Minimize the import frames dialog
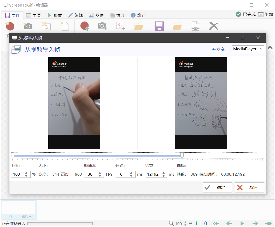The width and height of the screenshot is (275, 227). pyautogui.click(x=227, y=38)
